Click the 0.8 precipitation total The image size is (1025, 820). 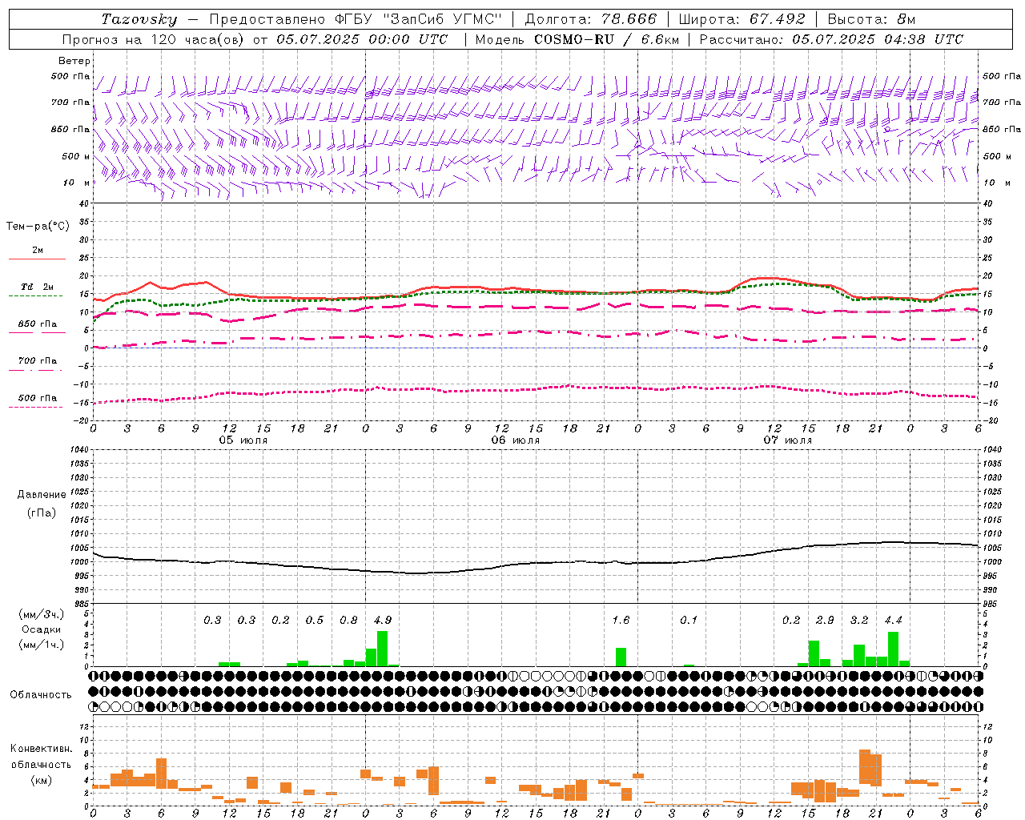[348, 620]
